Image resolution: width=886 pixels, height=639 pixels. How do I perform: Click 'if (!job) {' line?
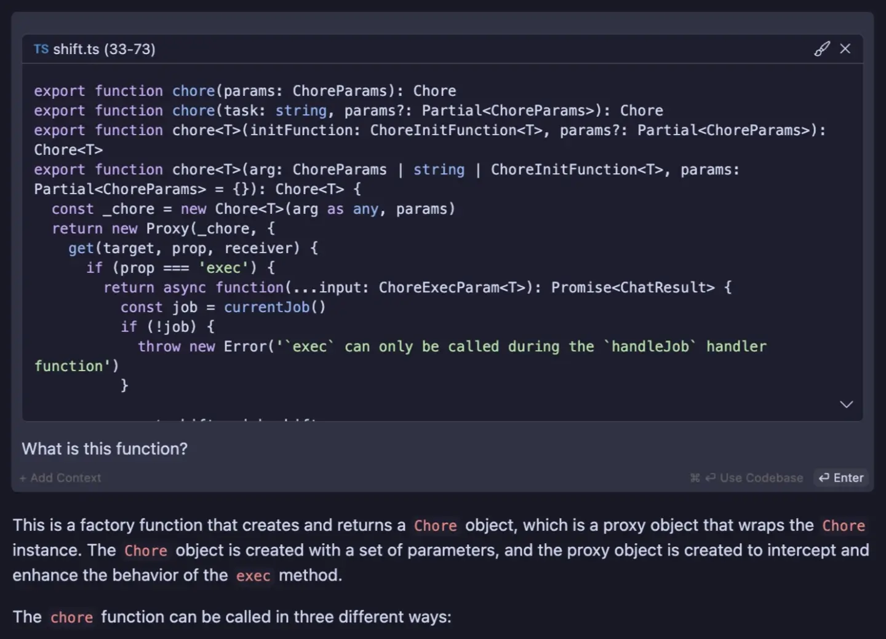pyautogui.click(x=167, y=327)
